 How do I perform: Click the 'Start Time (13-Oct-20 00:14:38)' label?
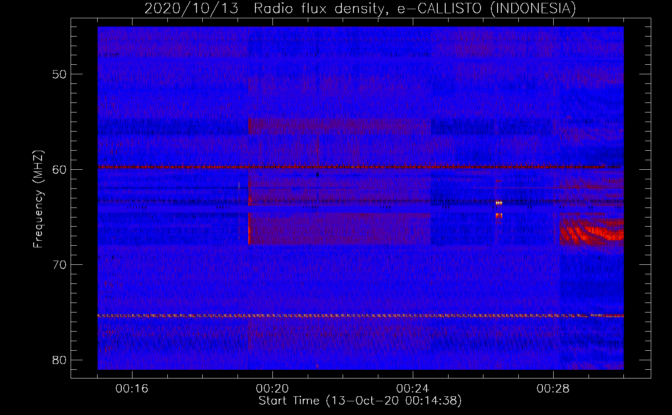(x=360, y=401)
